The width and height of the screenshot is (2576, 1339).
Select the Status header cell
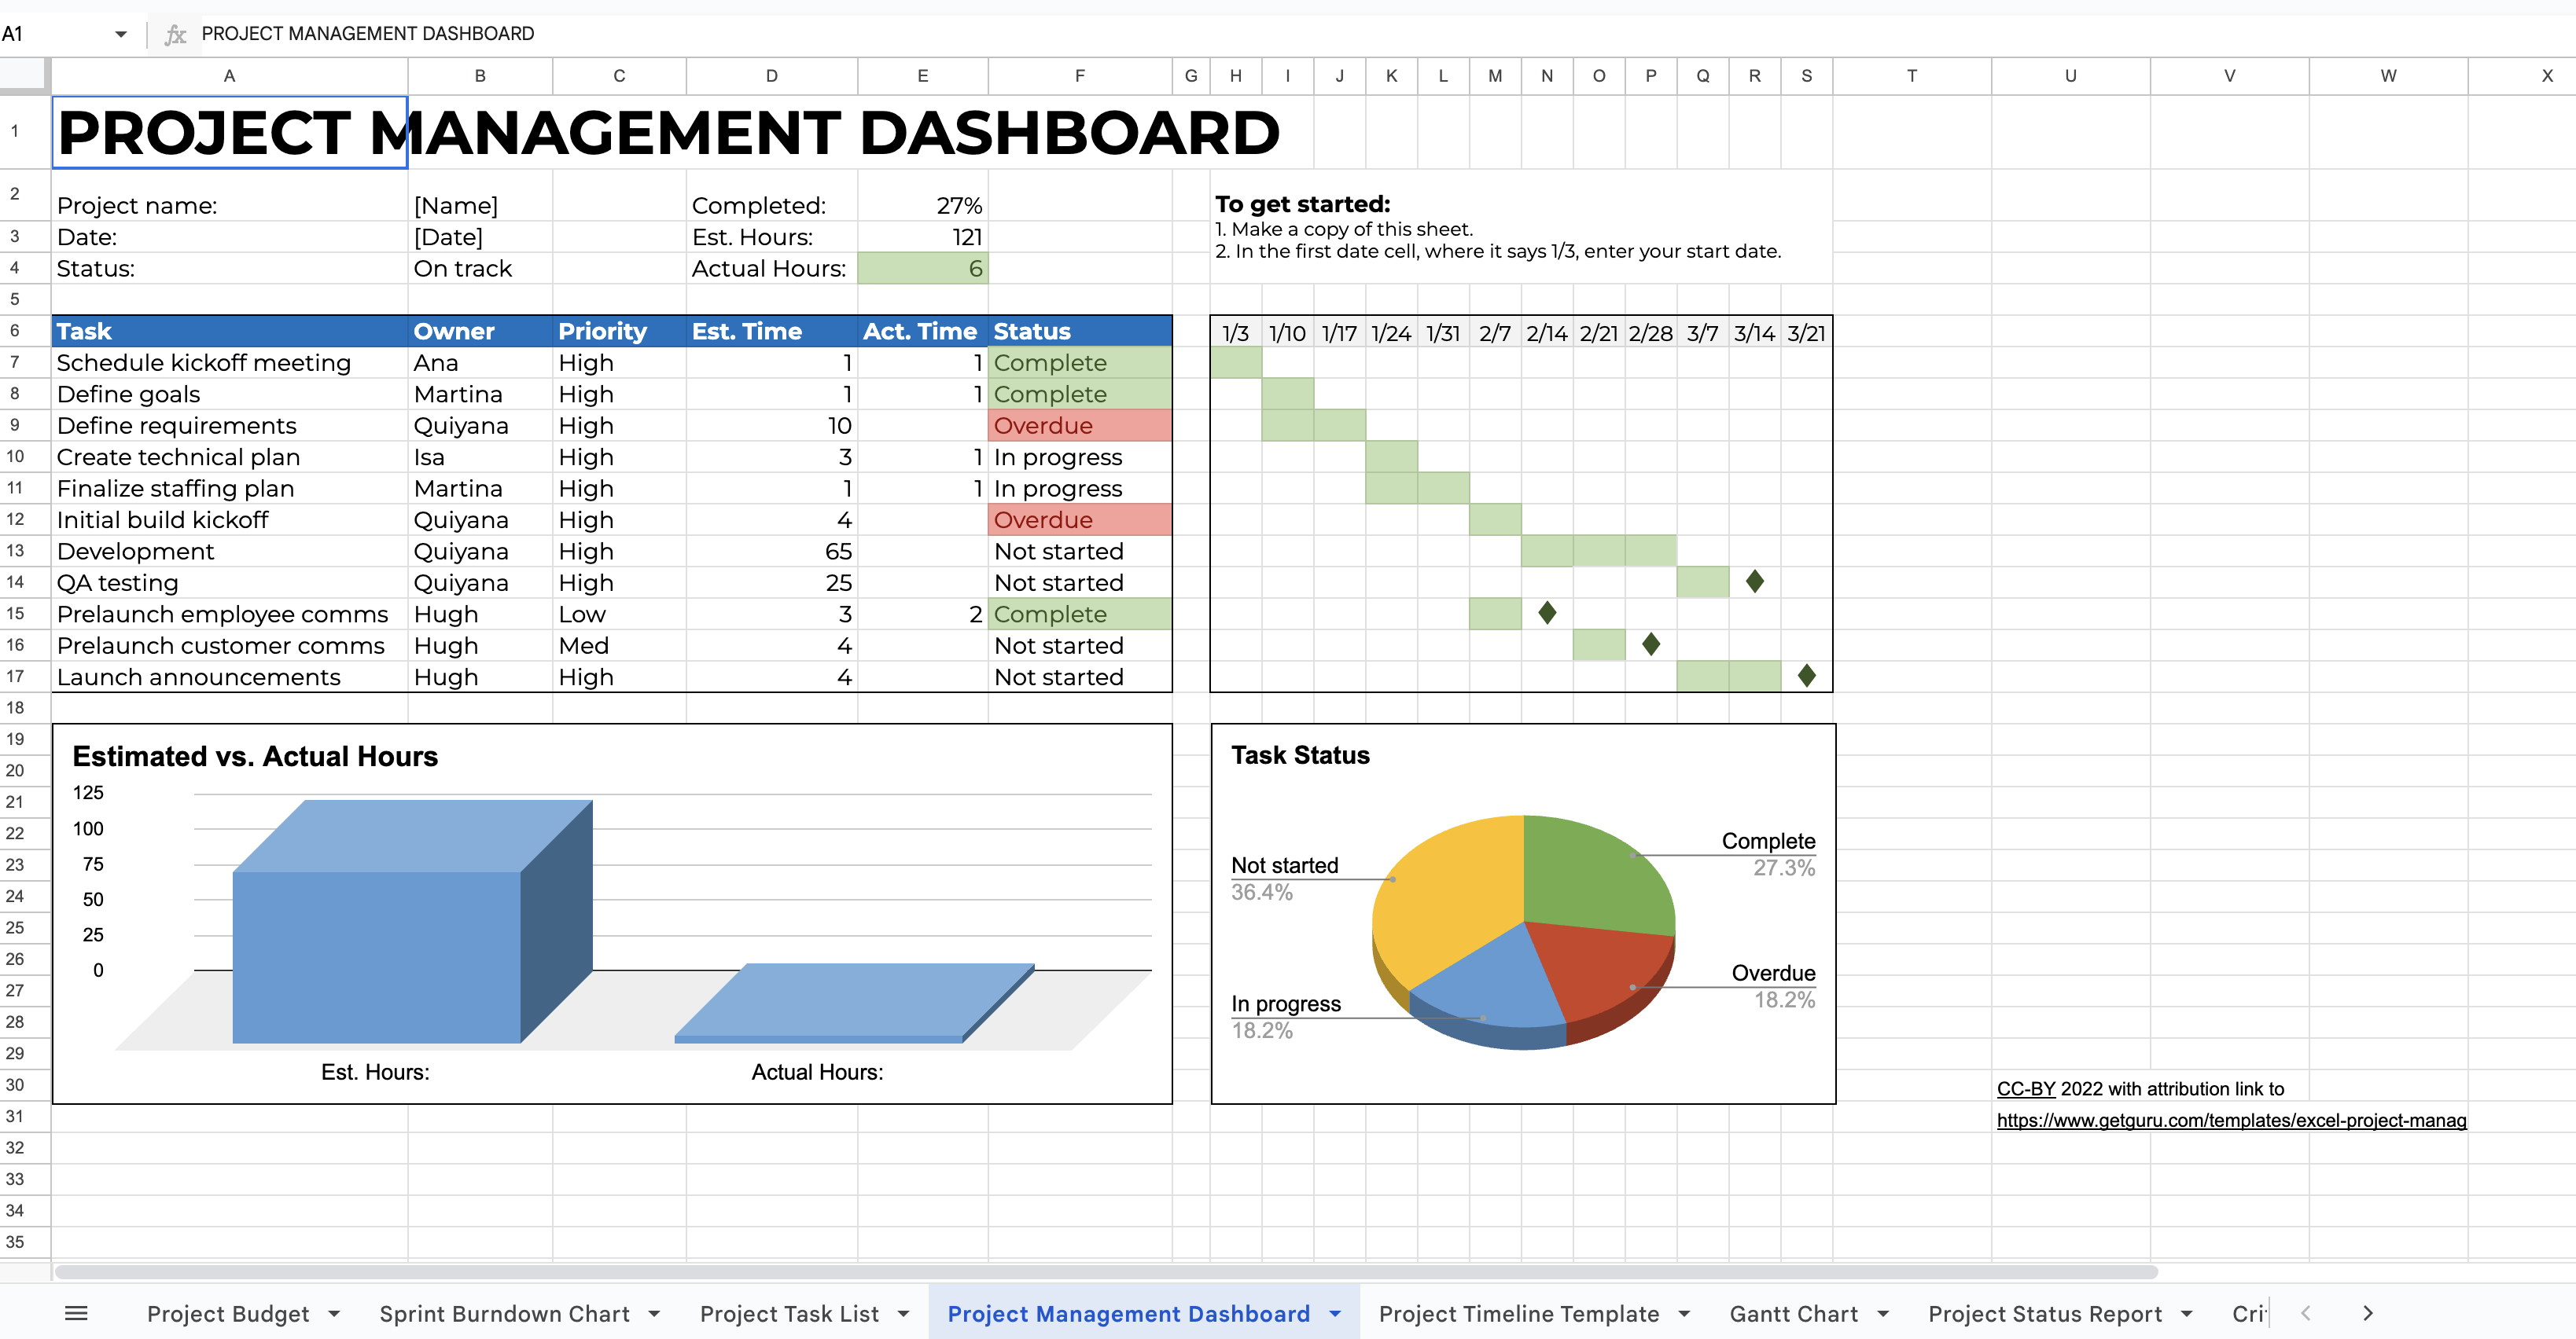(1079, 331)
